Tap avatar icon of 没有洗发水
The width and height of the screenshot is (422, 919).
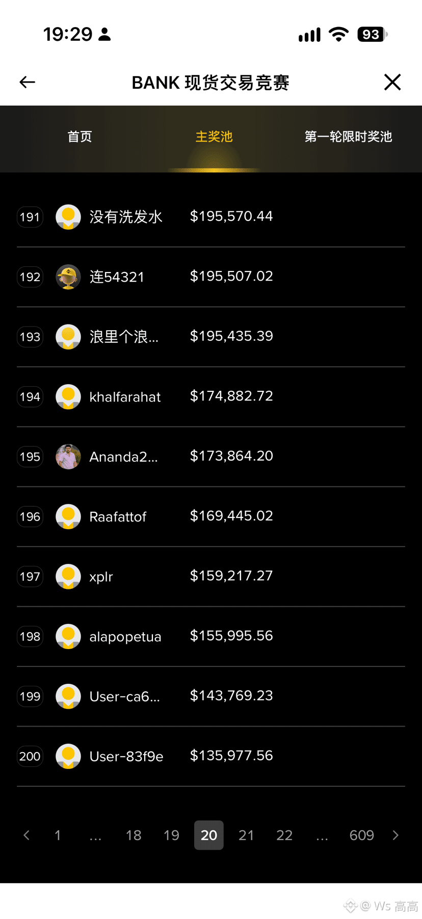[x=68, y=217]
